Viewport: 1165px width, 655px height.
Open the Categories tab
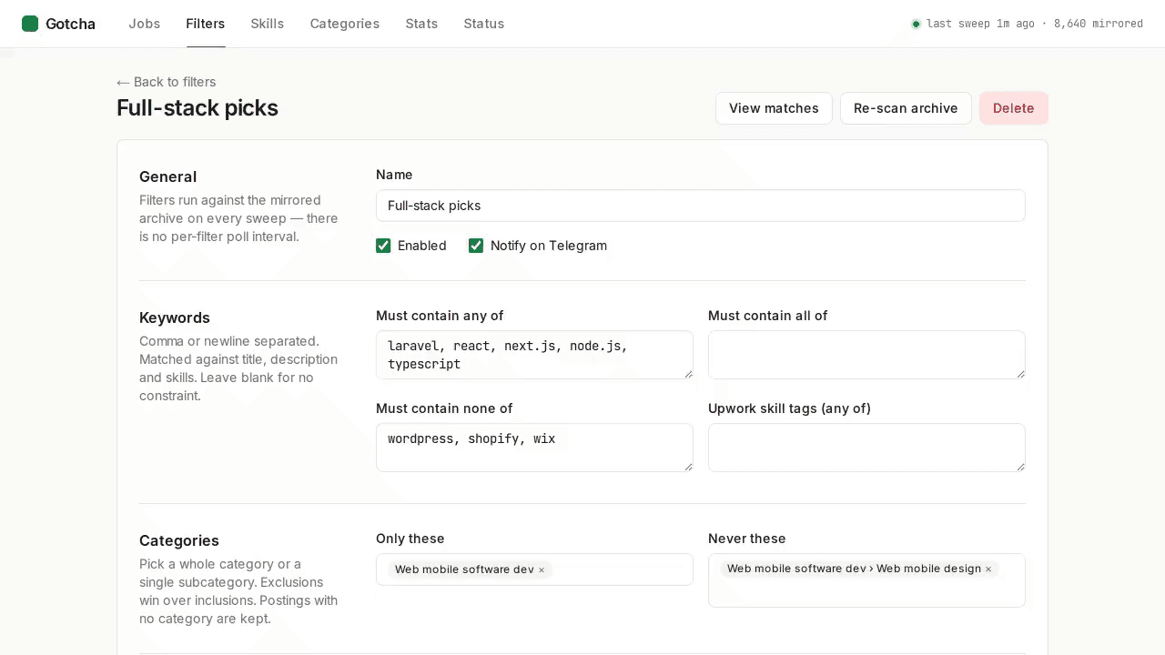(345, 24)
